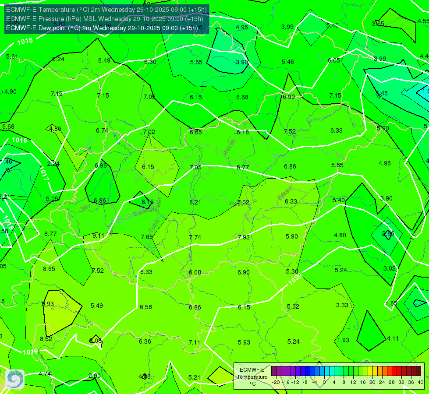The image size is (429, 394).
Task: Click the 7.11 temperature value
Action: pos(195,342)
